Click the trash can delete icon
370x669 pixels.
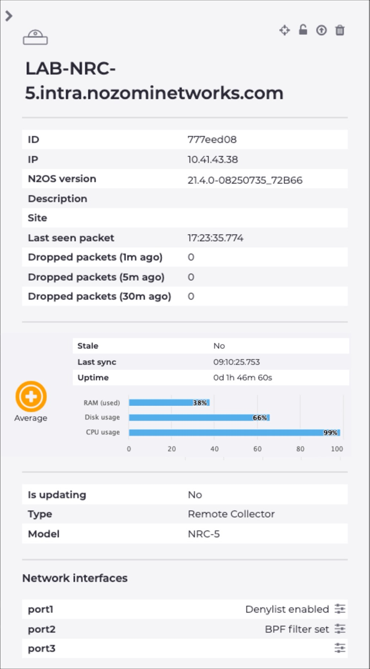click(x=340, y=30)
